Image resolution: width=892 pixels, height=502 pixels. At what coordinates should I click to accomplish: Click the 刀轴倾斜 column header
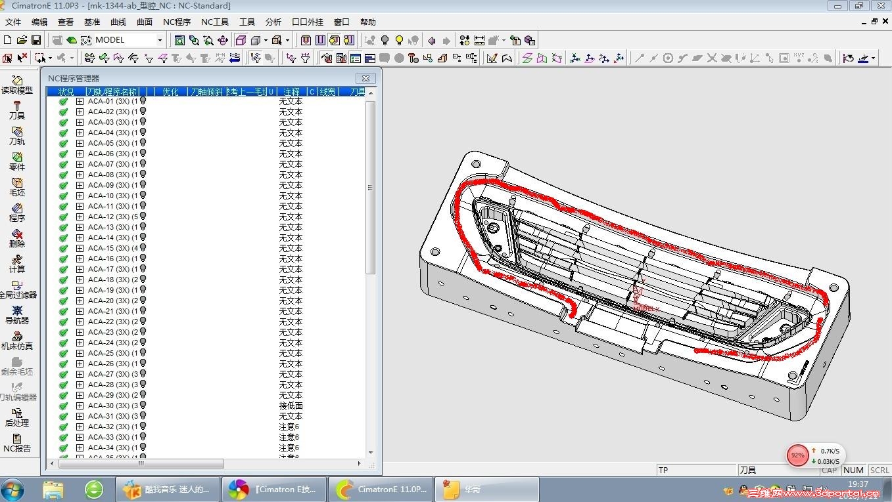click(x=206, y=92)
